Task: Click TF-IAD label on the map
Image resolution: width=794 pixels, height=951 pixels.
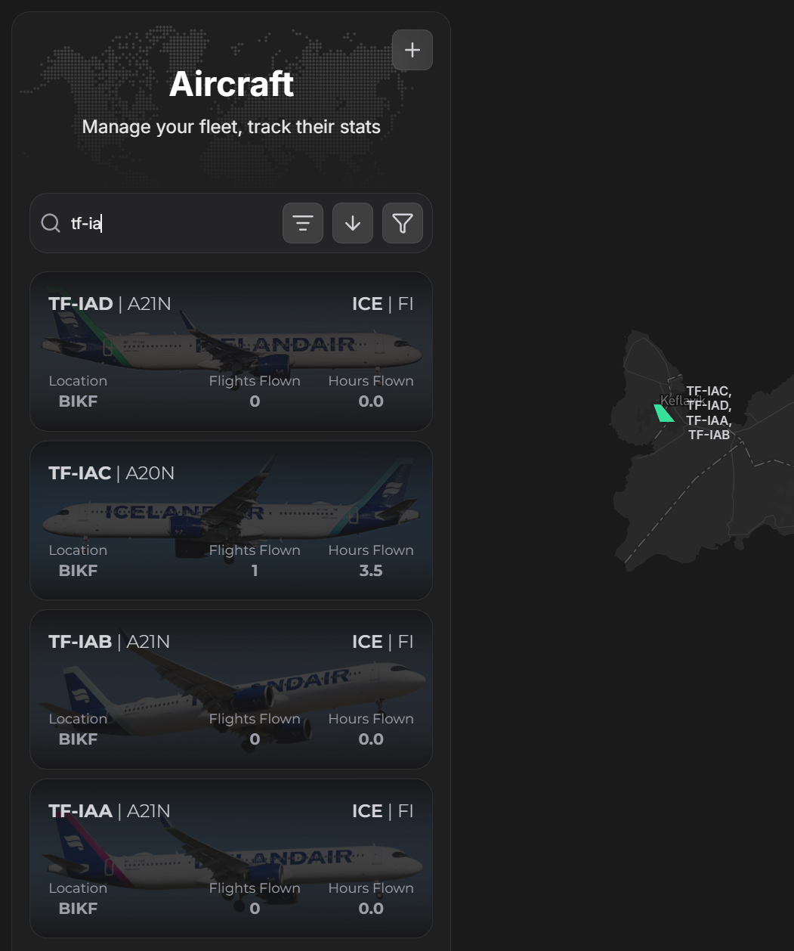Action: [x=709, y=405]
